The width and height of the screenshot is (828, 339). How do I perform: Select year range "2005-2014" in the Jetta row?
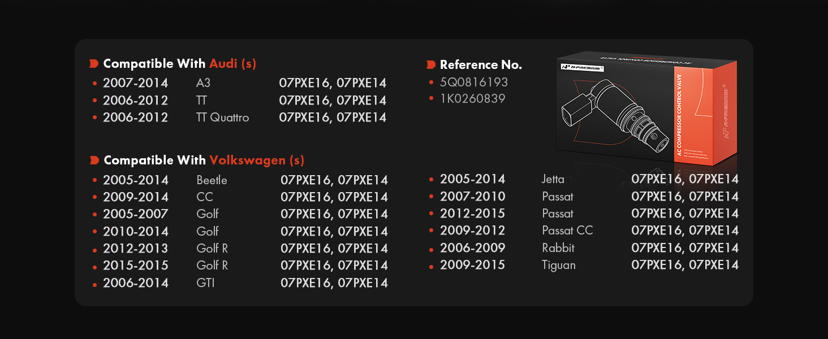(x=473, y=179)
